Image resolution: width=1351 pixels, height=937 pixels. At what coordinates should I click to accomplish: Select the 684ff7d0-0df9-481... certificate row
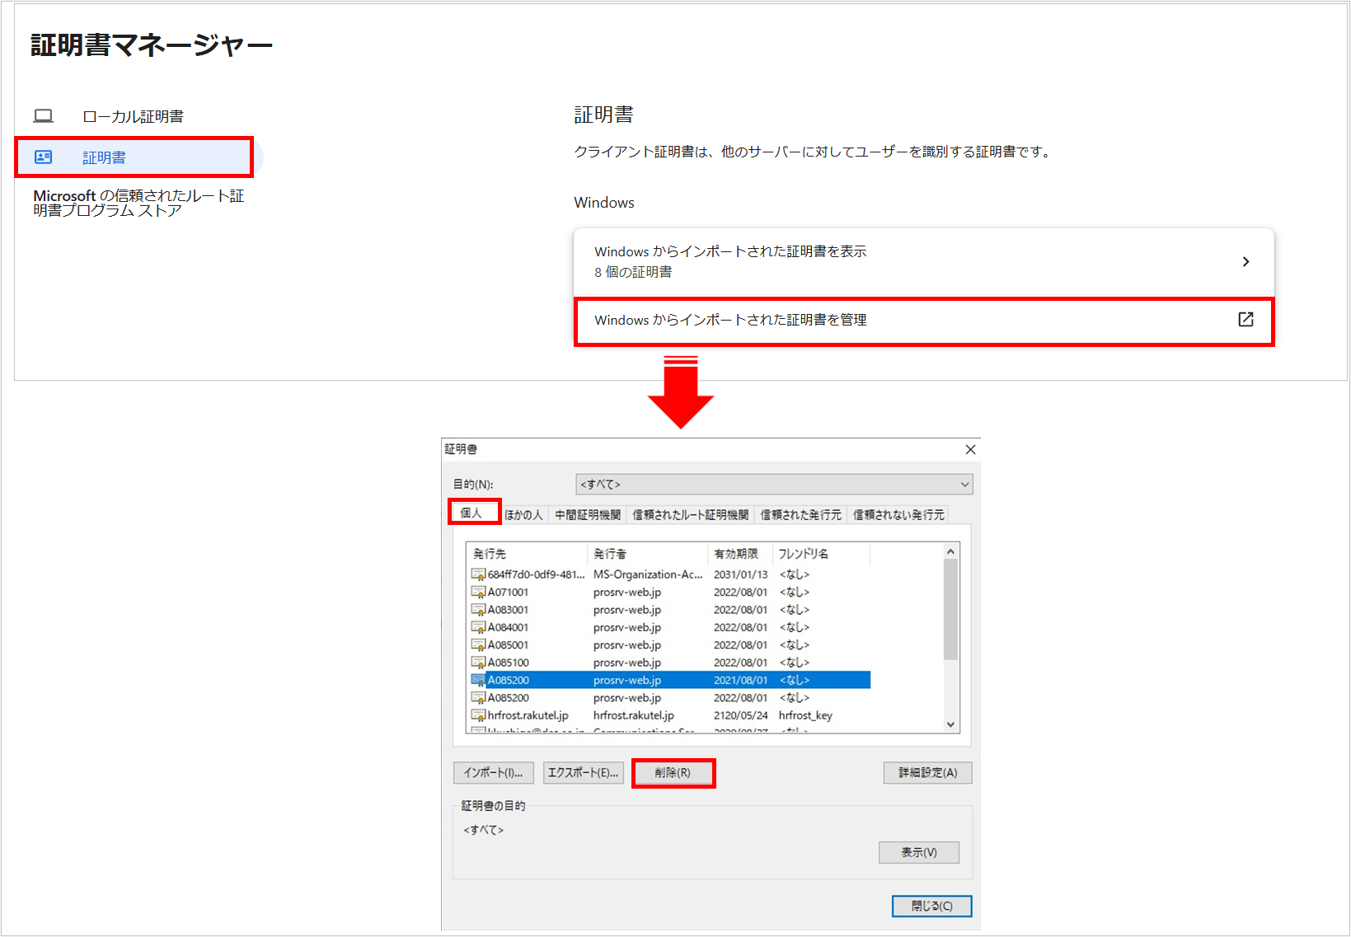pos(669,574)
